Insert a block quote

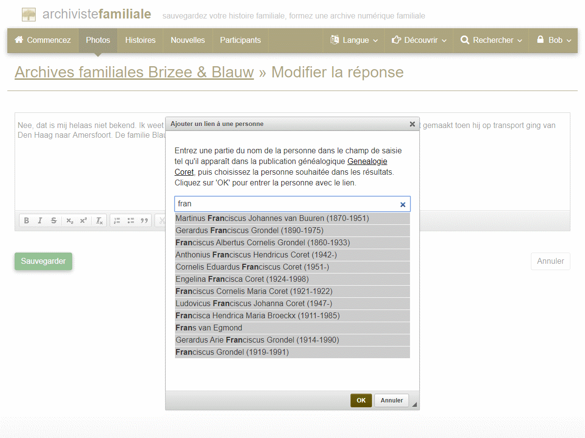point(144,220)
